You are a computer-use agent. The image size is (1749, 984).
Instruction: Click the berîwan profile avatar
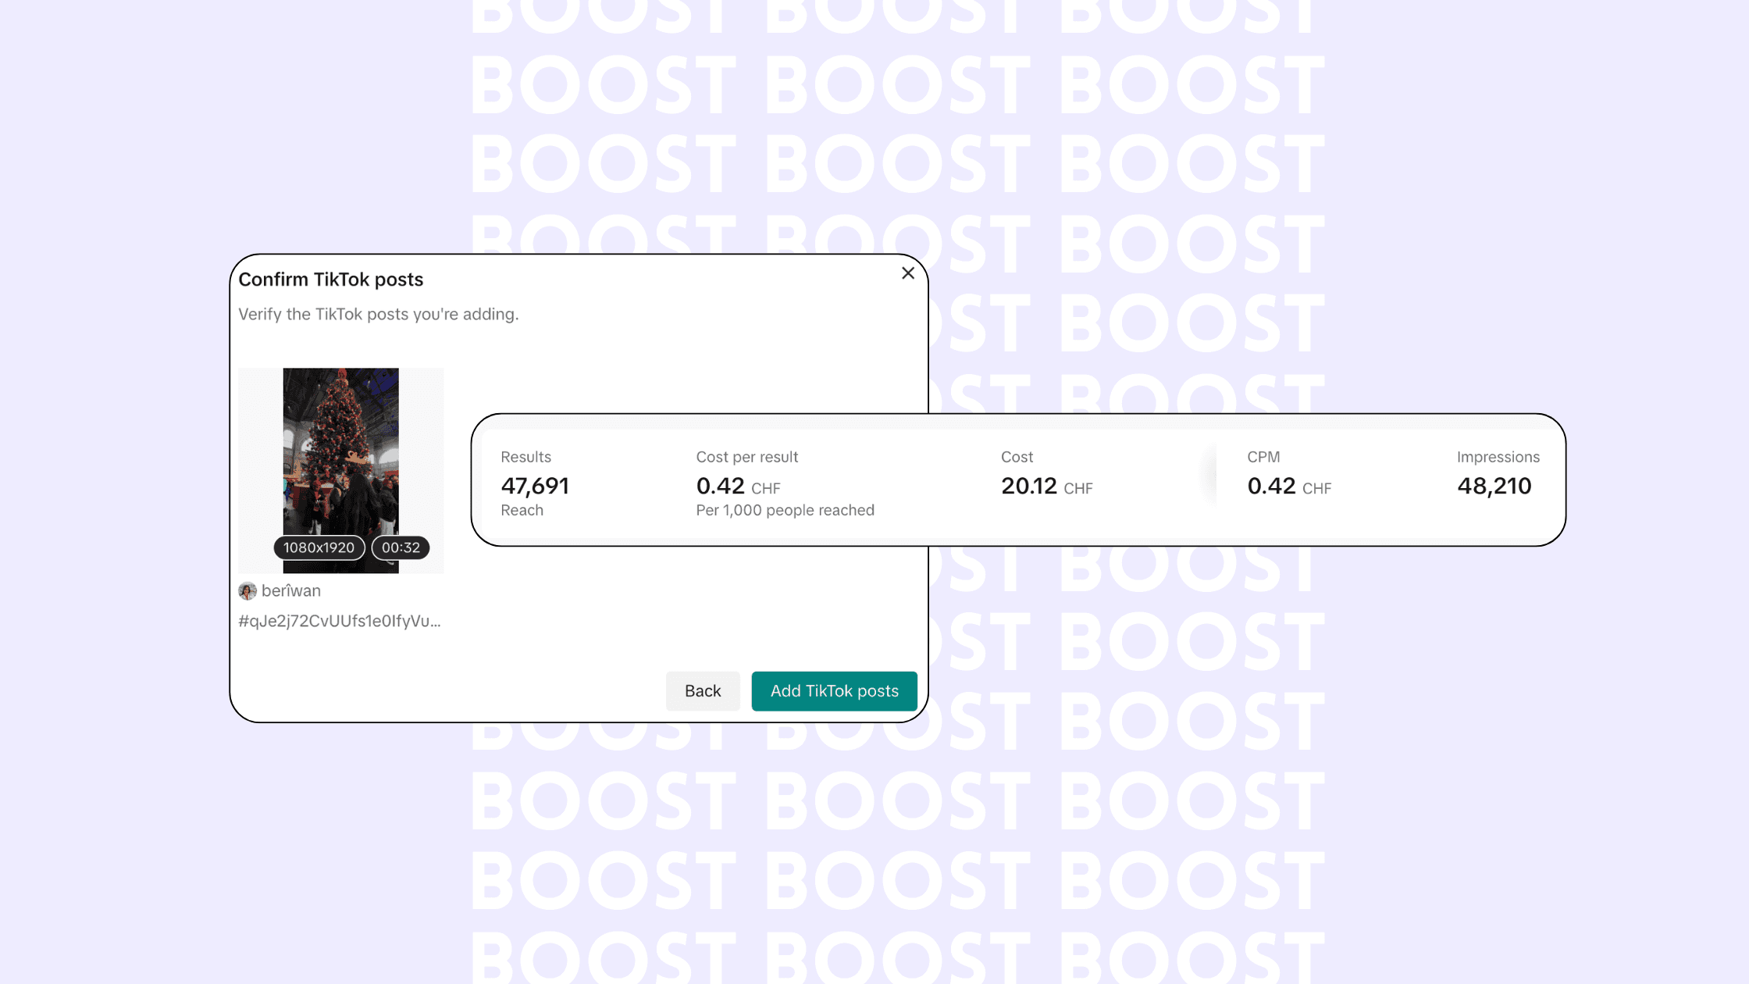248,591
